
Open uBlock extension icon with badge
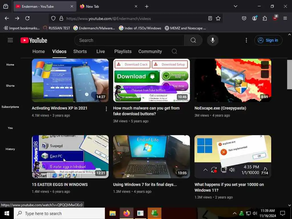click(x=275, y=18)
